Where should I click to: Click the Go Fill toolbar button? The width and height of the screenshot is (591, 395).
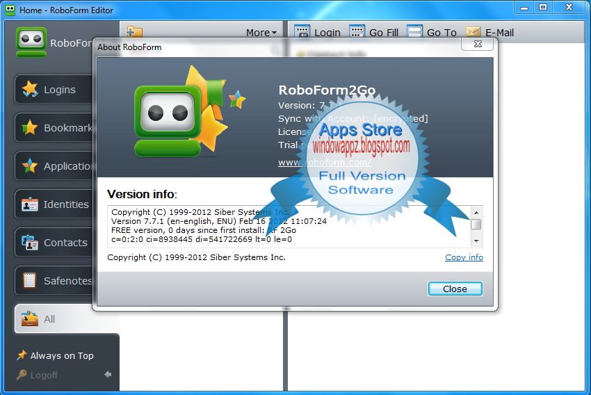pos(373,33)
